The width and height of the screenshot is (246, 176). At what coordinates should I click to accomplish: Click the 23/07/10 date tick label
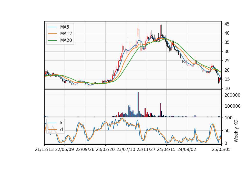[x=126, y=149]
